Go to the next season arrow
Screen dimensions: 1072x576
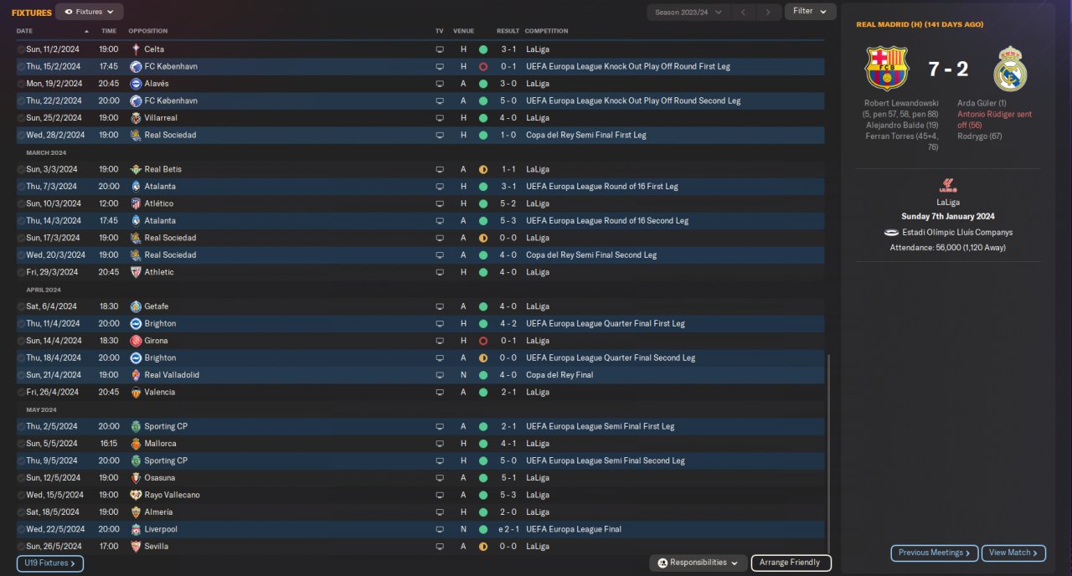[x=768, y=12]
